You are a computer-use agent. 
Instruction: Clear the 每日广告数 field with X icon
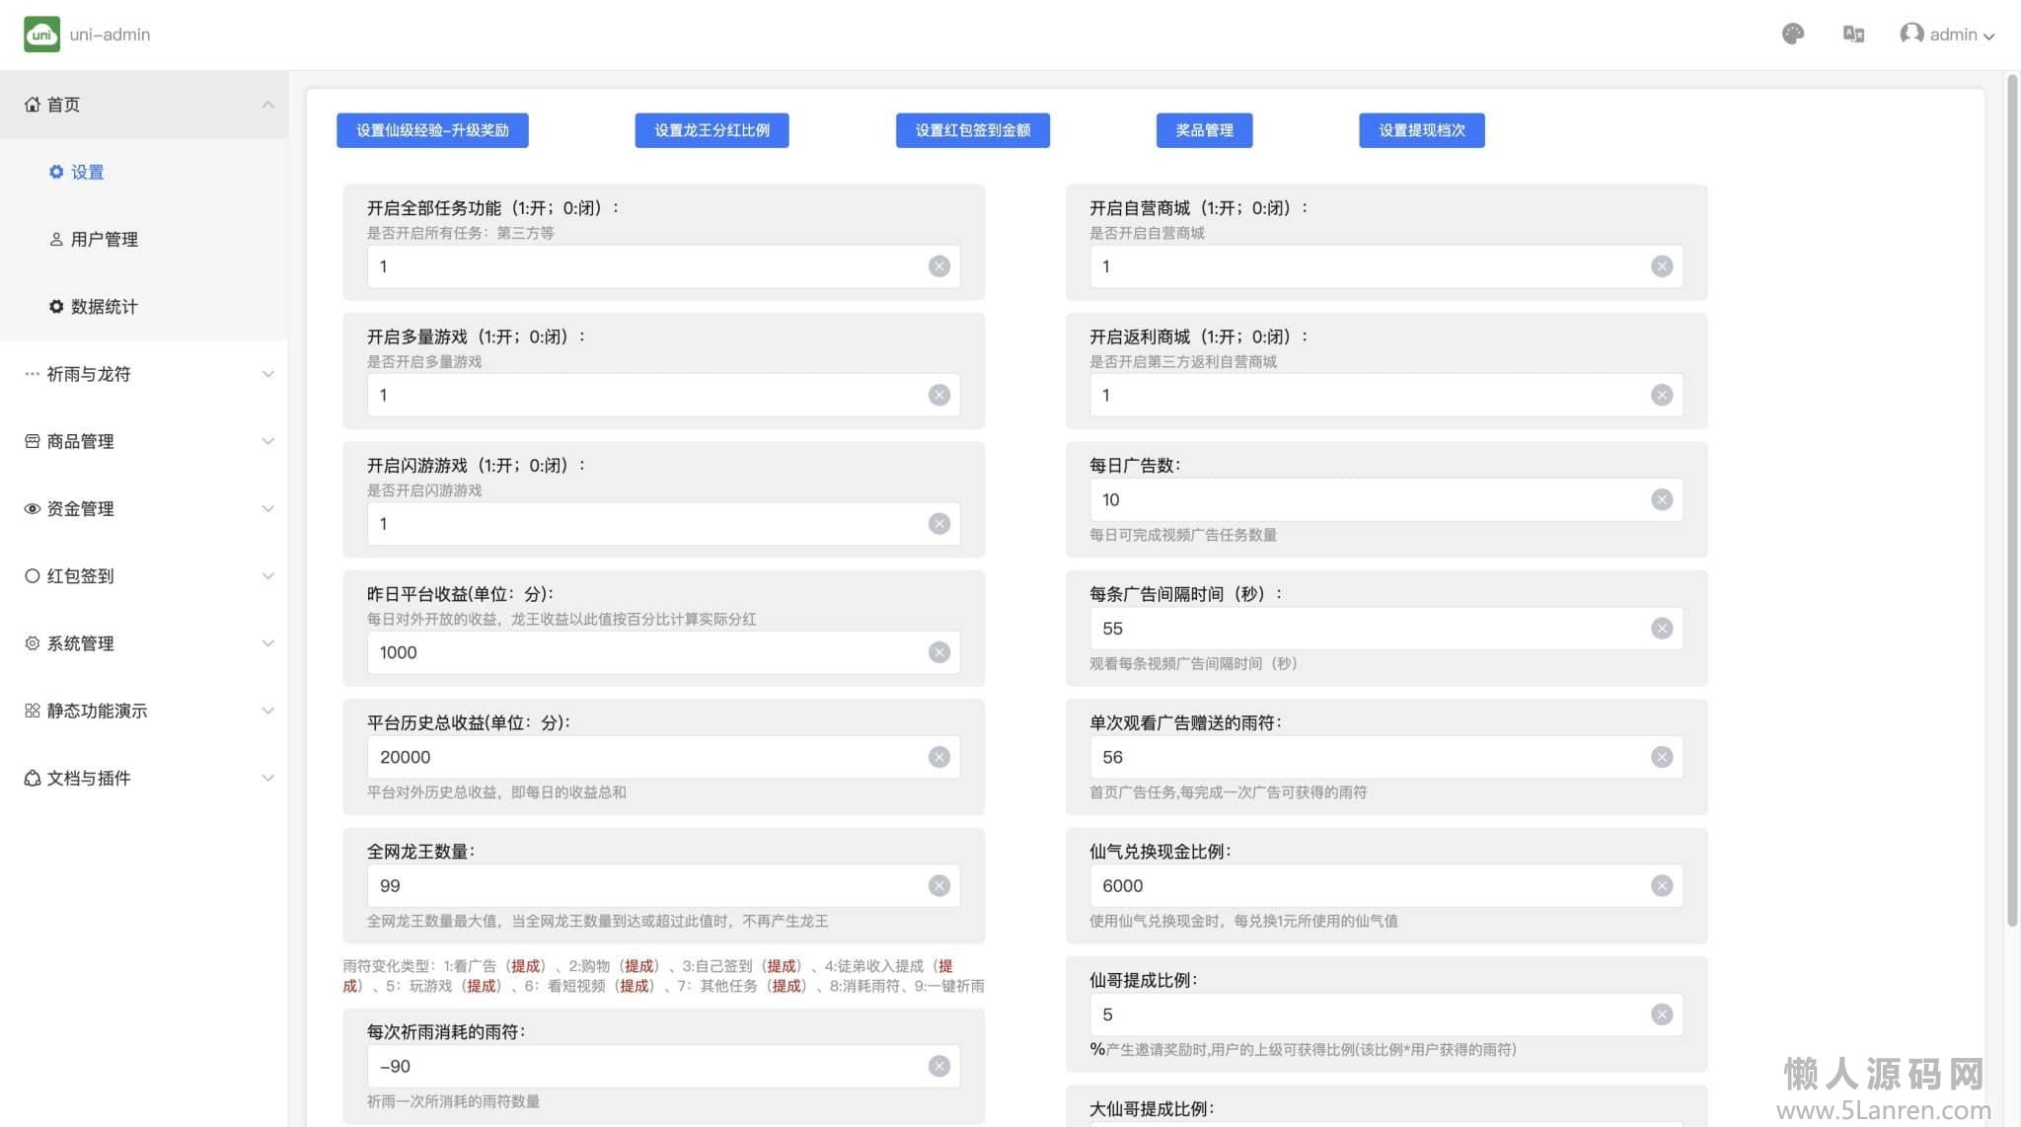point(1662,500)
